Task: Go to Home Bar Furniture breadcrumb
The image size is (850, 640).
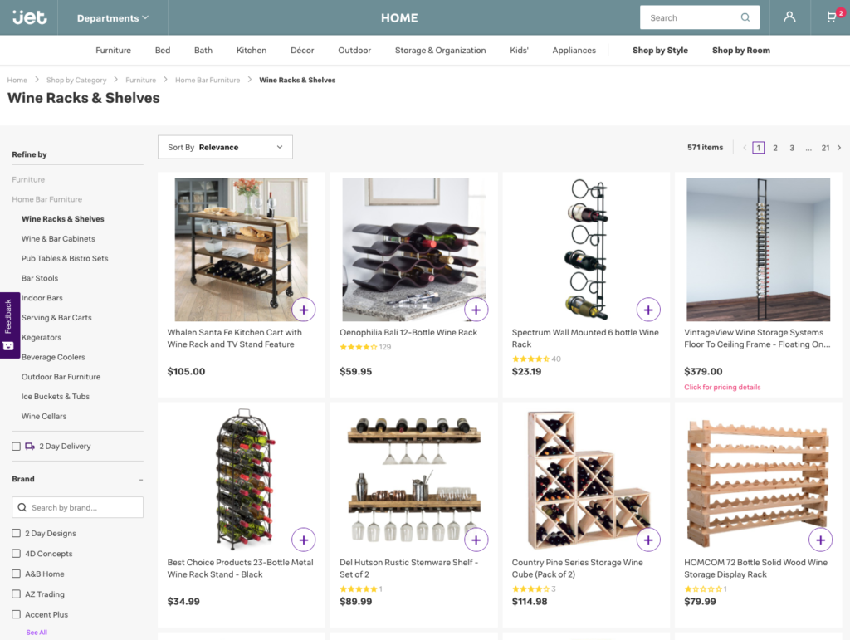Action: click(208, 80)
